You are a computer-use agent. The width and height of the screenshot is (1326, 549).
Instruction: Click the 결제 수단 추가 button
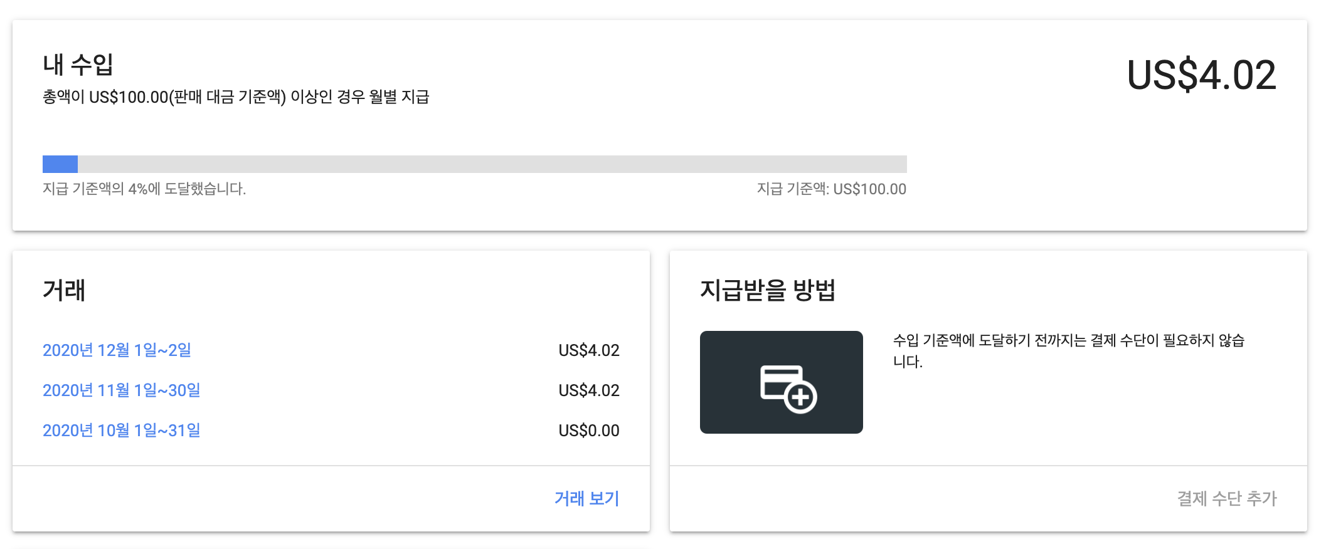pos(1227,499)
